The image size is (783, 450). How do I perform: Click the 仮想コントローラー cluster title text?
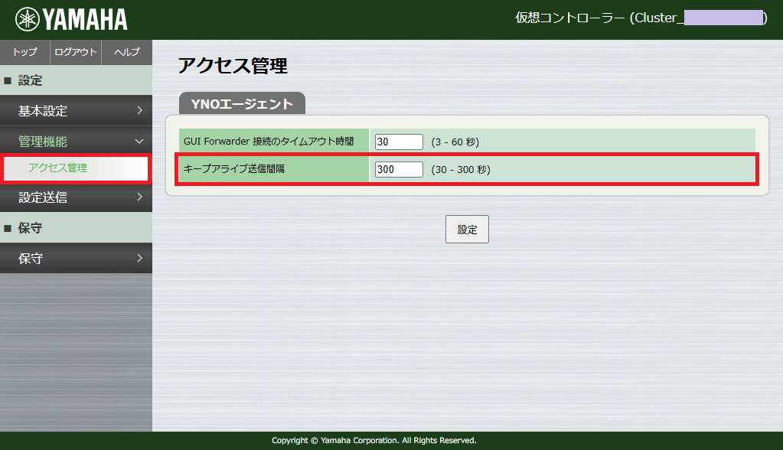pos(641,18)
